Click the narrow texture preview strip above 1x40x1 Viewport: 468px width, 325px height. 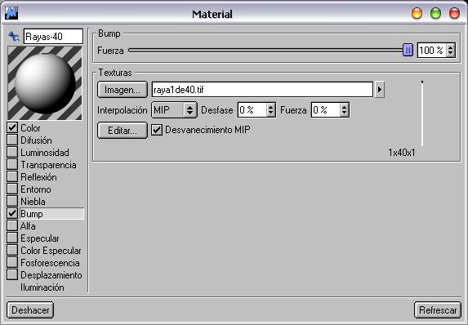click(422, 114)
